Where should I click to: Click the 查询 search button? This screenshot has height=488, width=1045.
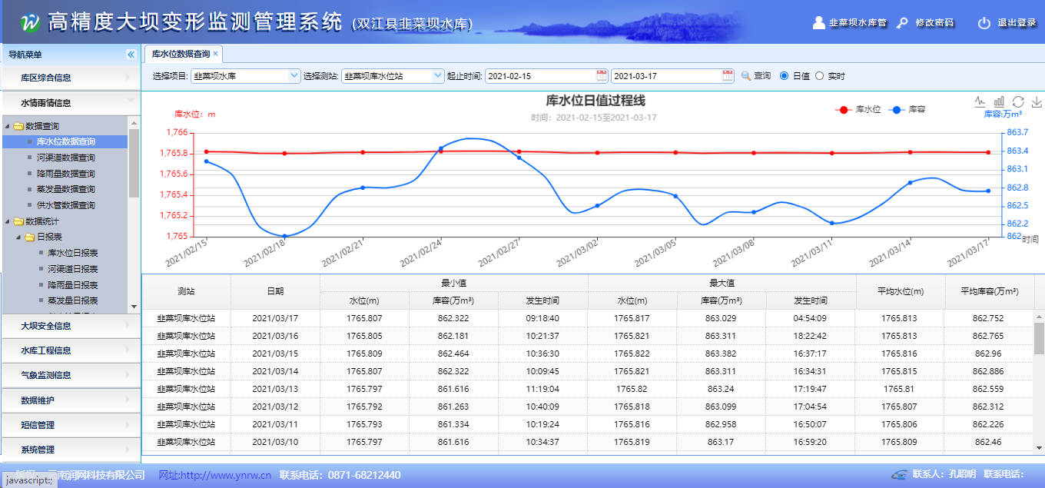(755, 76)
